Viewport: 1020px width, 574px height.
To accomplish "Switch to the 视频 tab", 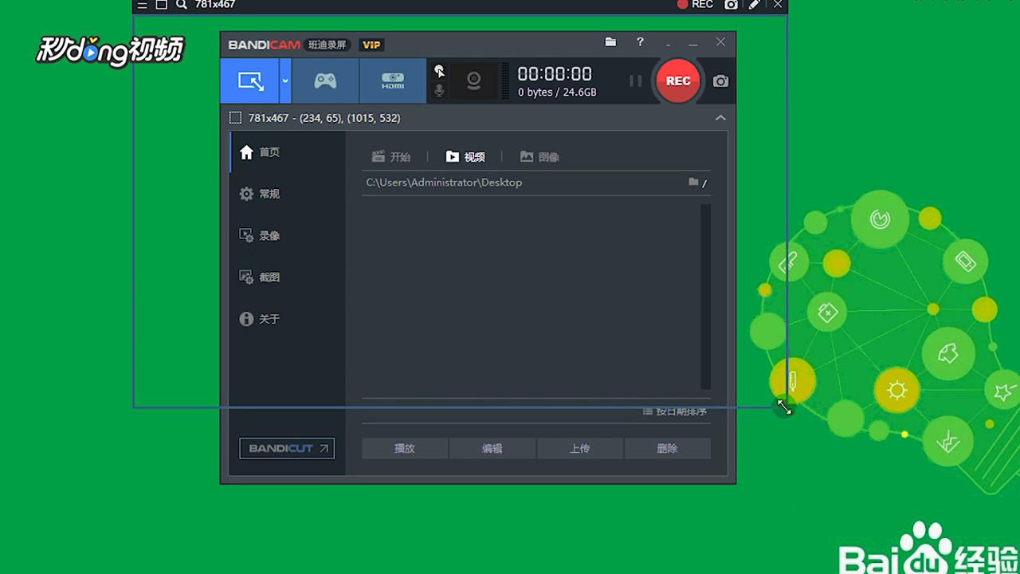I will click(x=465, y=157).
